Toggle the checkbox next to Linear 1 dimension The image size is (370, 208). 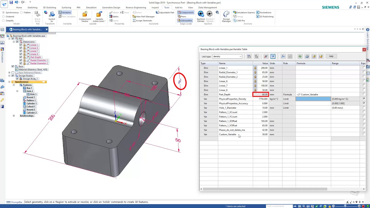coord(21,45)
